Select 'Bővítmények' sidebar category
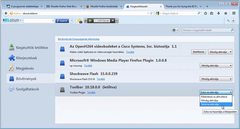This screenshot has height=129, width=240. (31, 79)
